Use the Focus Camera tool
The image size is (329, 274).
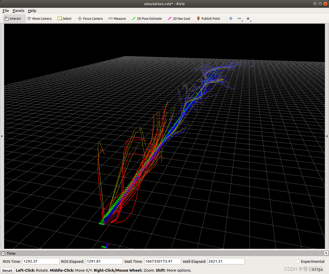tap(90, 18)
